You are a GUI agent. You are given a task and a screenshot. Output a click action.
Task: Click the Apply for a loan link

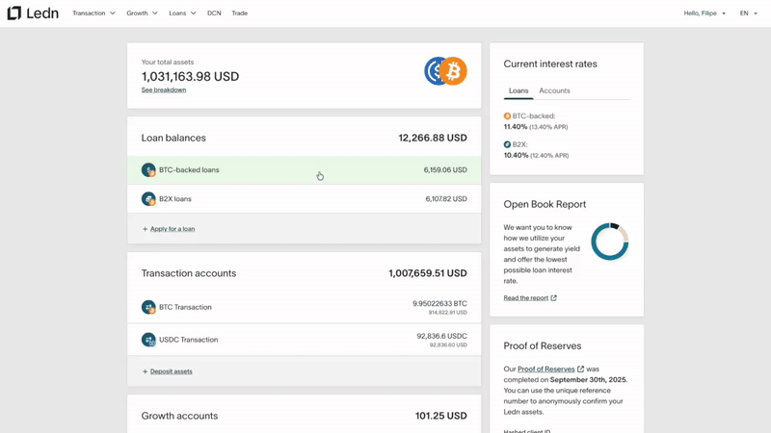[x=173, y=229]
